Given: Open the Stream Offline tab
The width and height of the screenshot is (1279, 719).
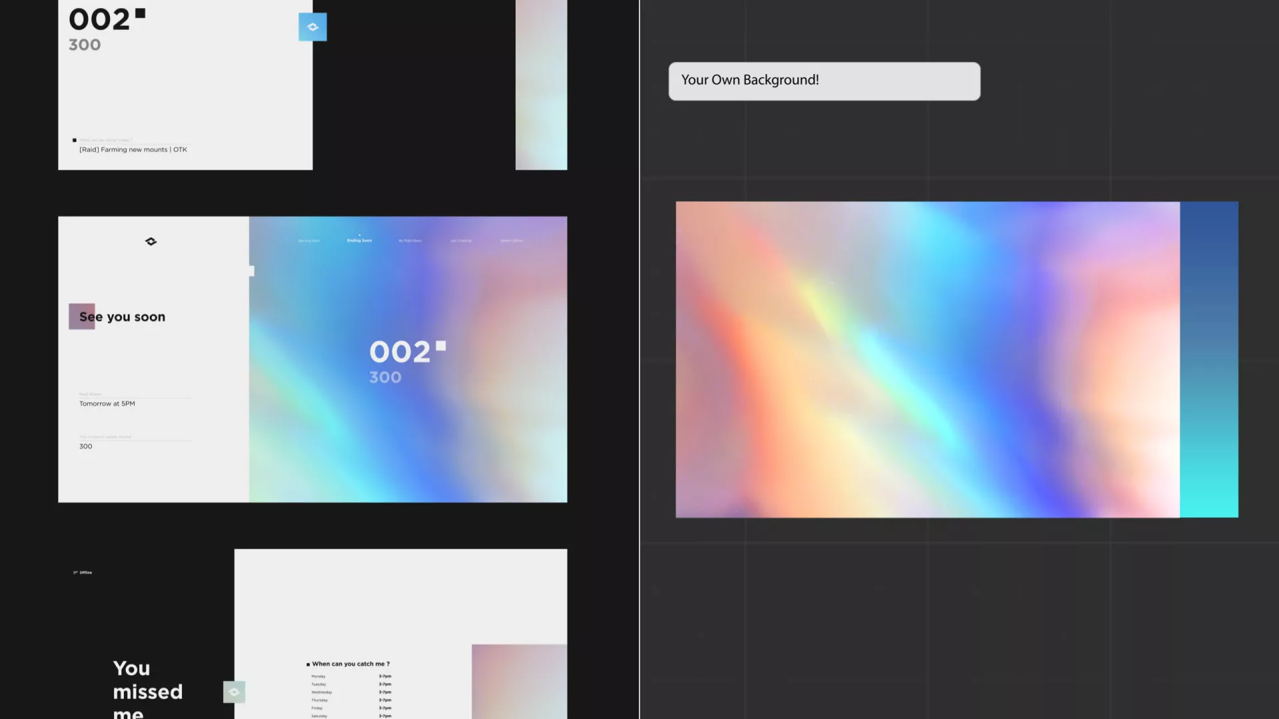Looking at the screenshot, I should point(512,240).
